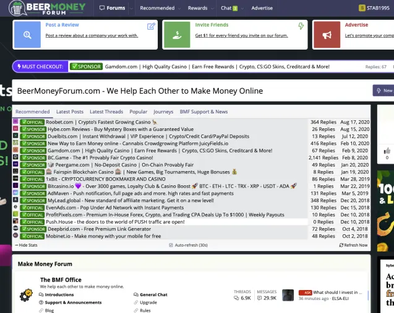Click the ELSA-ELI poster avatar thumbnail

288,295
